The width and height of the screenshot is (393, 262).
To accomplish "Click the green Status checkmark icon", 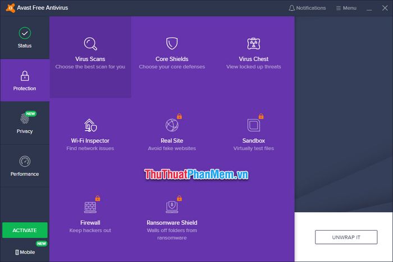I will coord(25,33).
